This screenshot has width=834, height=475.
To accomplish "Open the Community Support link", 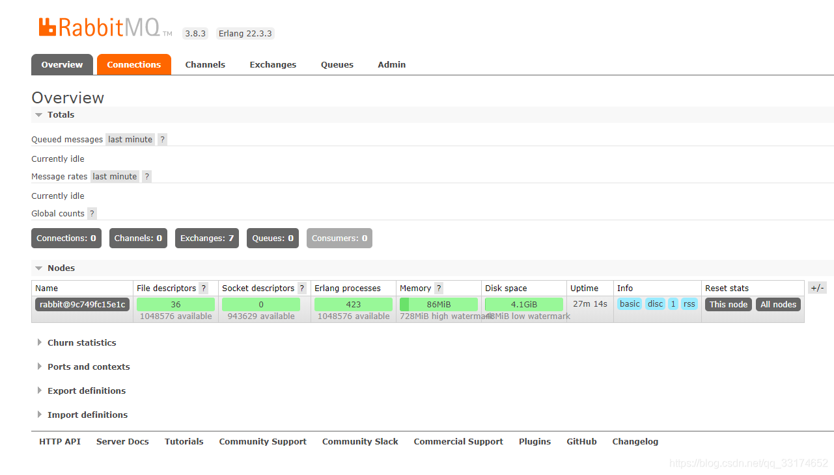I will (x=262, y=441).
